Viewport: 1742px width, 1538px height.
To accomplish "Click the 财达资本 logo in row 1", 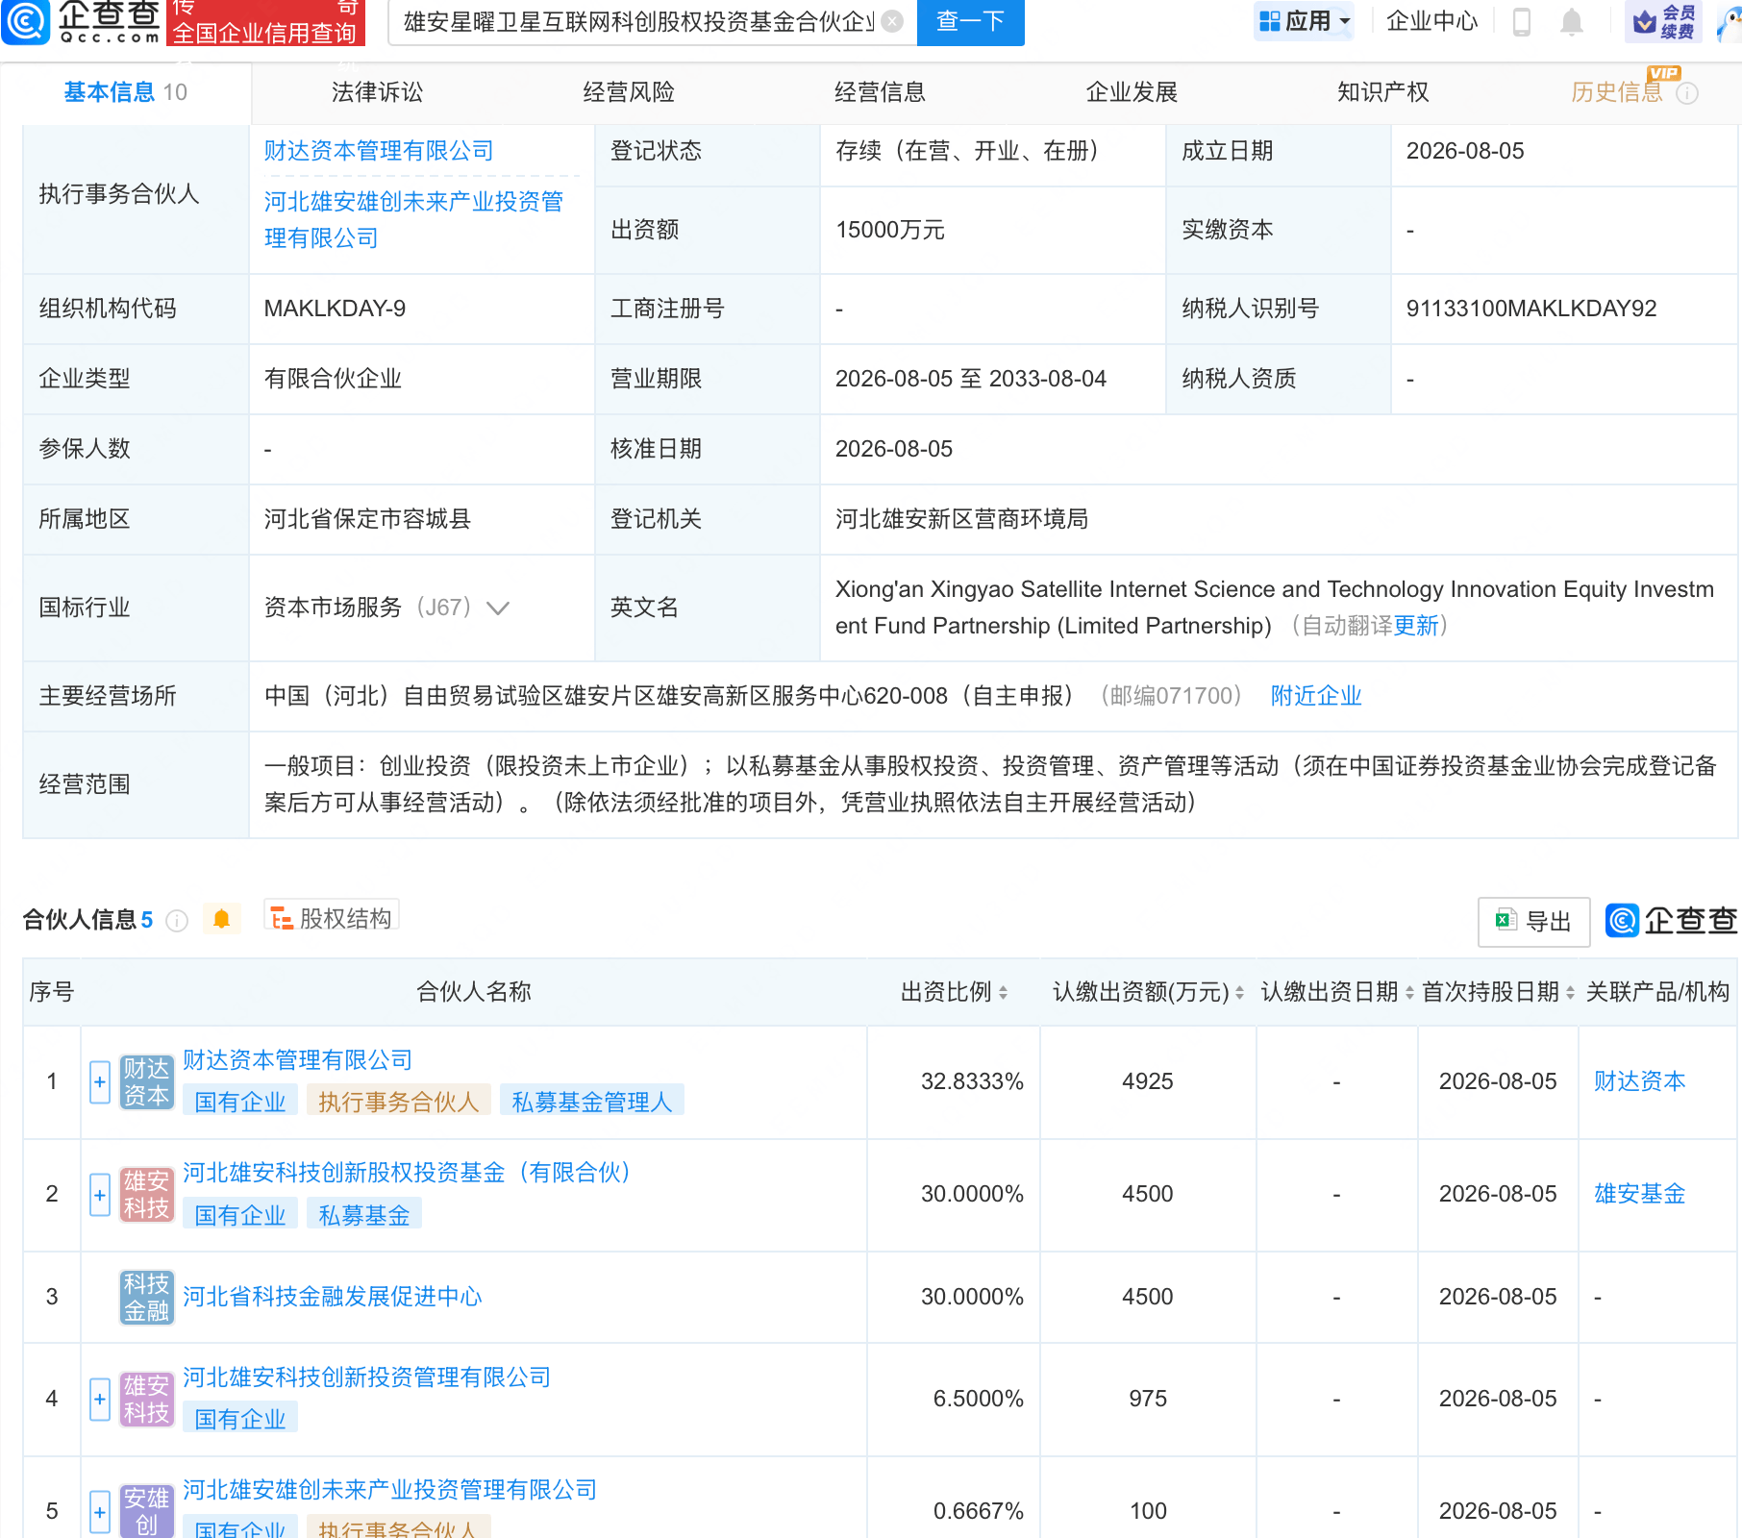I will (147, 1082).
